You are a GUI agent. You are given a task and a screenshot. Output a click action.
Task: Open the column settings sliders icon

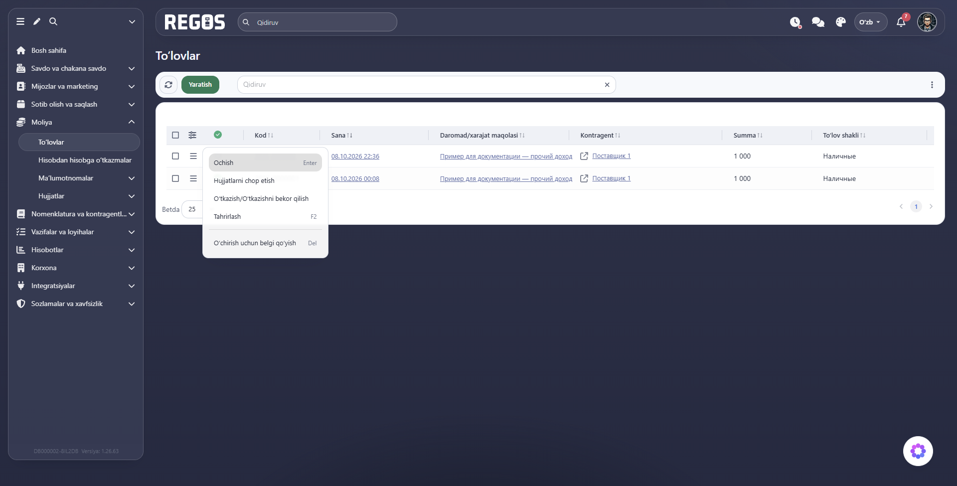click(x=192, y=135)
